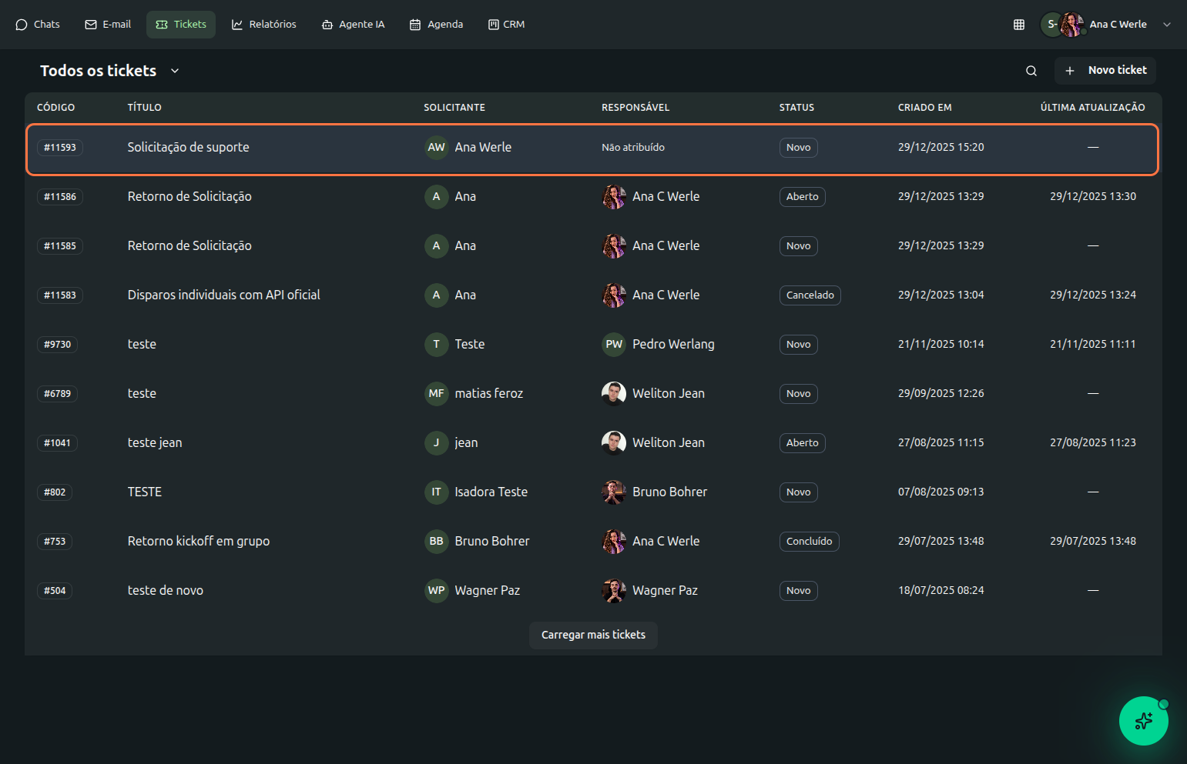This screenshot has height=764, width=1187.
Task: Click Ana C Werle profile avatar
Action: (1071, 25)
